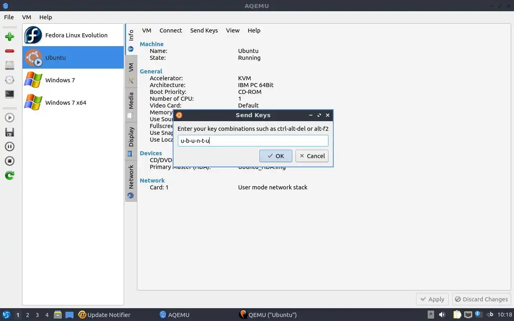Open the View menu
The width and height of the screenshot is (514, 321).
[x=233, y=30]
